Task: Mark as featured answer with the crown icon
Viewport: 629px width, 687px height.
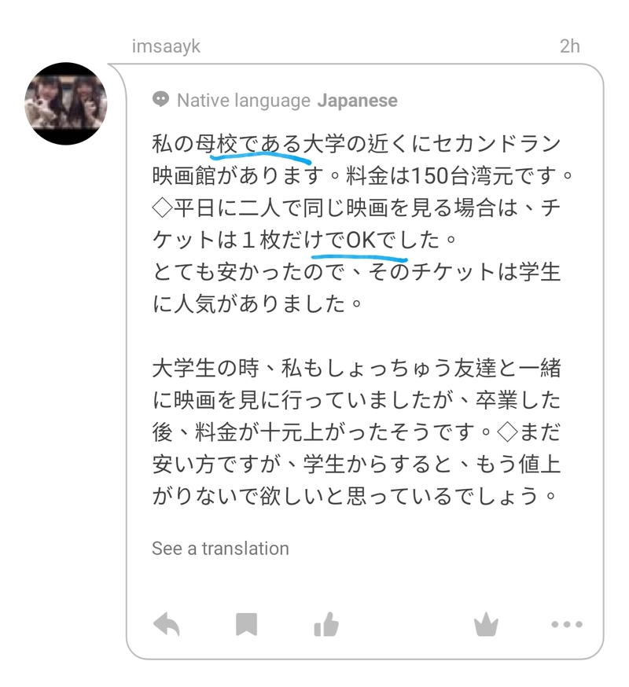Action: (x=486, y=624)
